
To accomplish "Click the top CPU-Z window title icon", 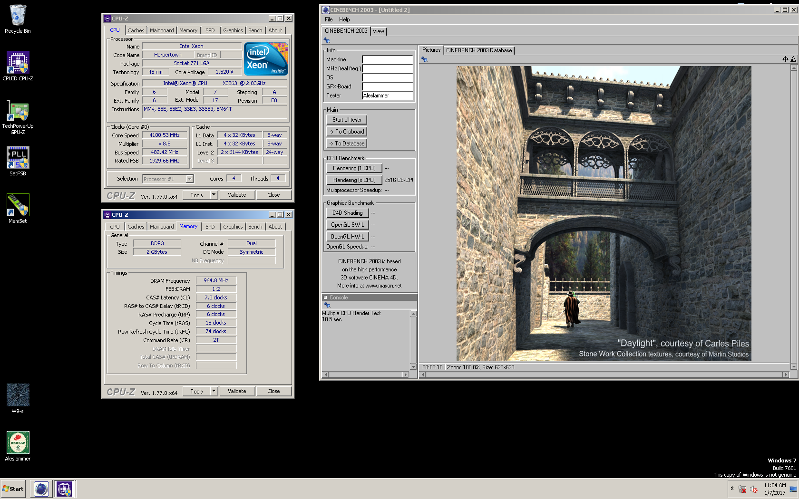I will click(107, 19).
